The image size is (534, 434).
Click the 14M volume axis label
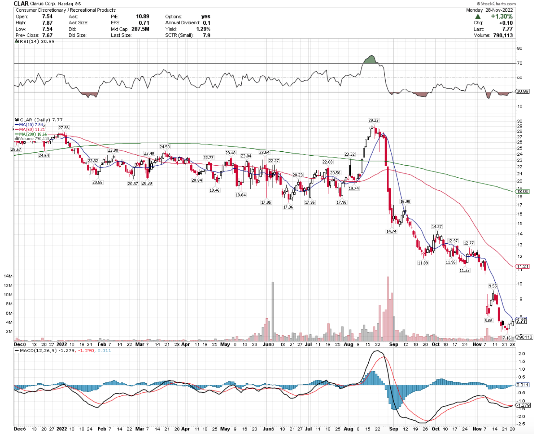click(x=8, y=276)
